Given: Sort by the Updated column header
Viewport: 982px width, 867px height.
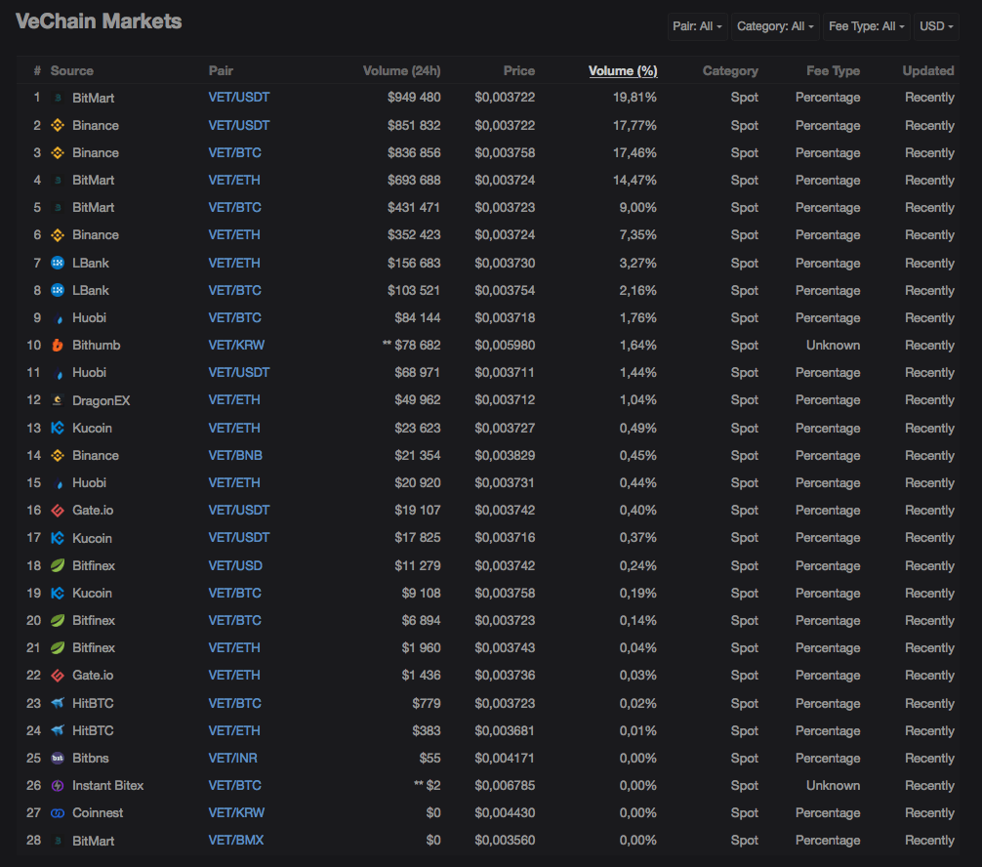Looking at the screenshot, I should [928, 71].
